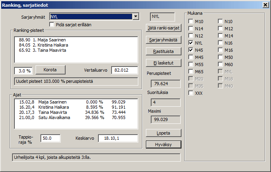Uncheck the N45 class checkbox

(191, 50)
